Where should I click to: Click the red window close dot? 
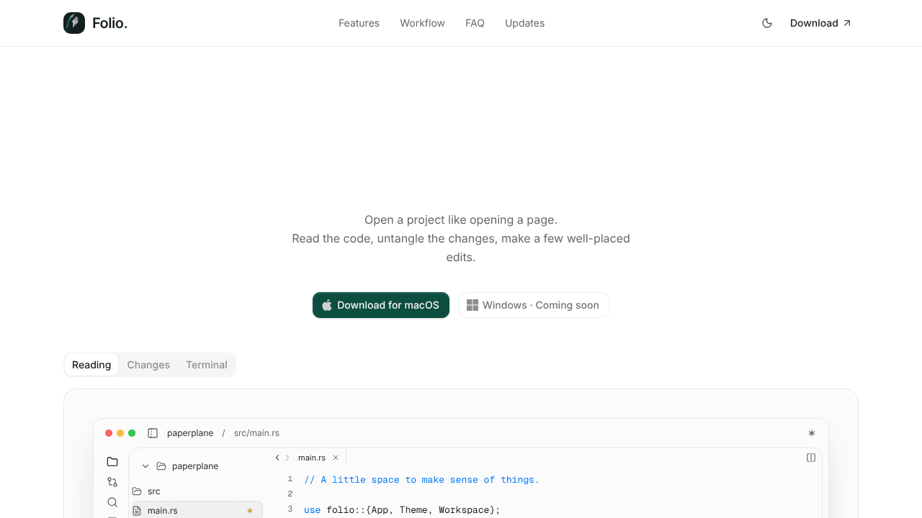(109, 433)
